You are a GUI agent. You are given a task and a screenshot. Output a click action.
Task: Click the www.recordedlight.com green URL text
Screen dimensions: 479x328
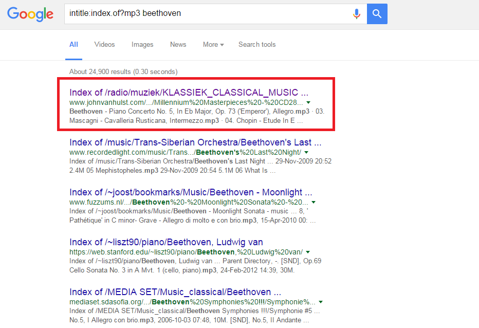click(x=185, y=152)
